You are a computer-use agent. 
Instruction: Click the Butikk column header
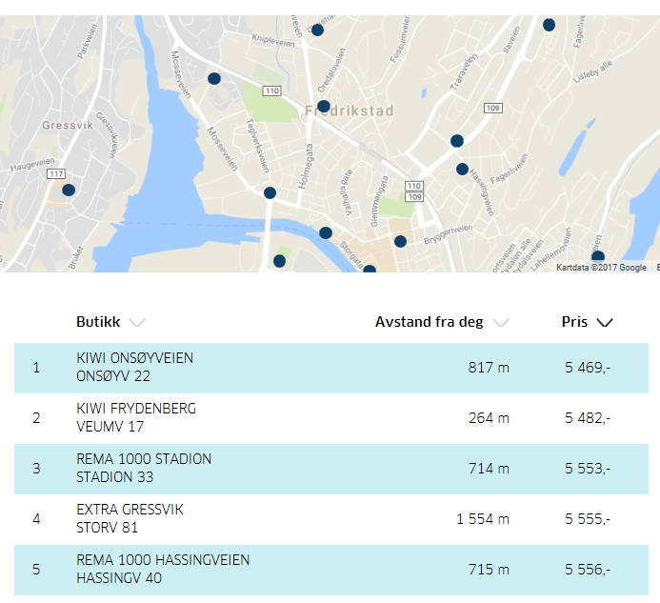(x=98, y=322)
